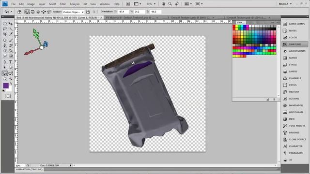This screenshot has width=310, height=174.
Task: Click the Orientation Z value field
Action: pyautogui.click(x=155, y=12)
